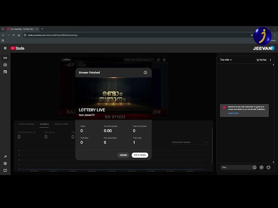278x208 pixels.
Task: Open chat panel three-dot options menu
Action: point(271,60)
